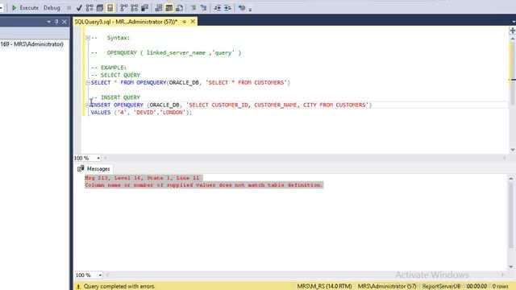Click the 'Column name or number of supplied values' message
Screen dimensions: 516x290
(204, 185)
